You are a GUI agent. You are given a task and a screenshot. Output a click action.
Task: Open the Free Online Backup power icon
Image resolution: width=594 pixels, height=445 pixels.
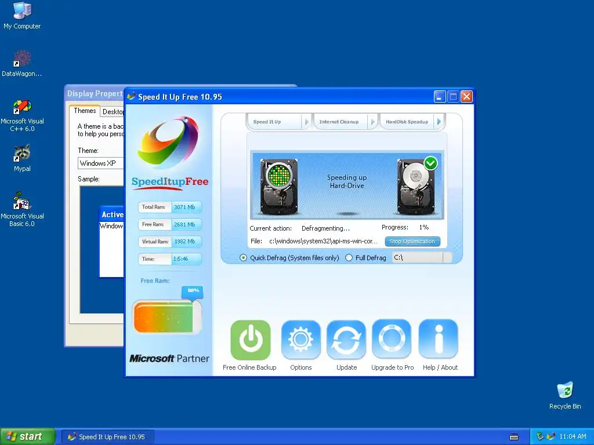pos(251,340)
